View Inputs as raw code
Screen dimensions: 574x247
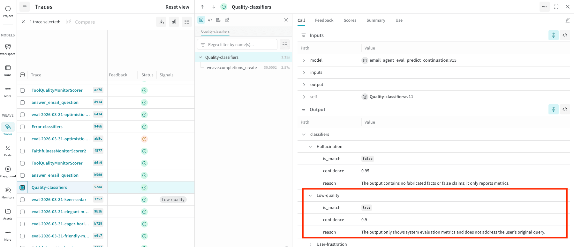point(565,35)
